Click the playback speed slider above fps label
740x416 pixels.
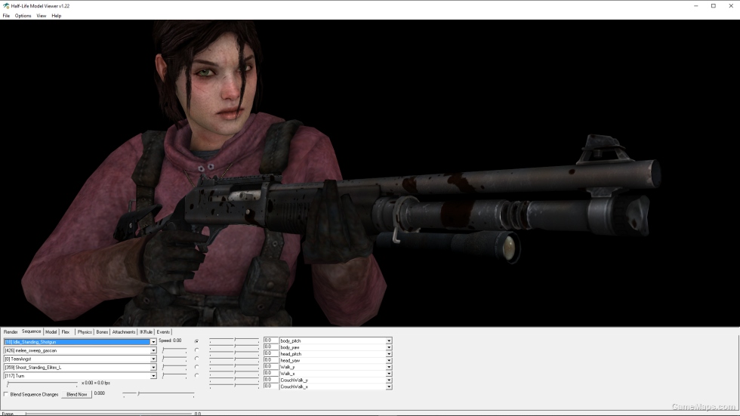click(x=42, y=384)
